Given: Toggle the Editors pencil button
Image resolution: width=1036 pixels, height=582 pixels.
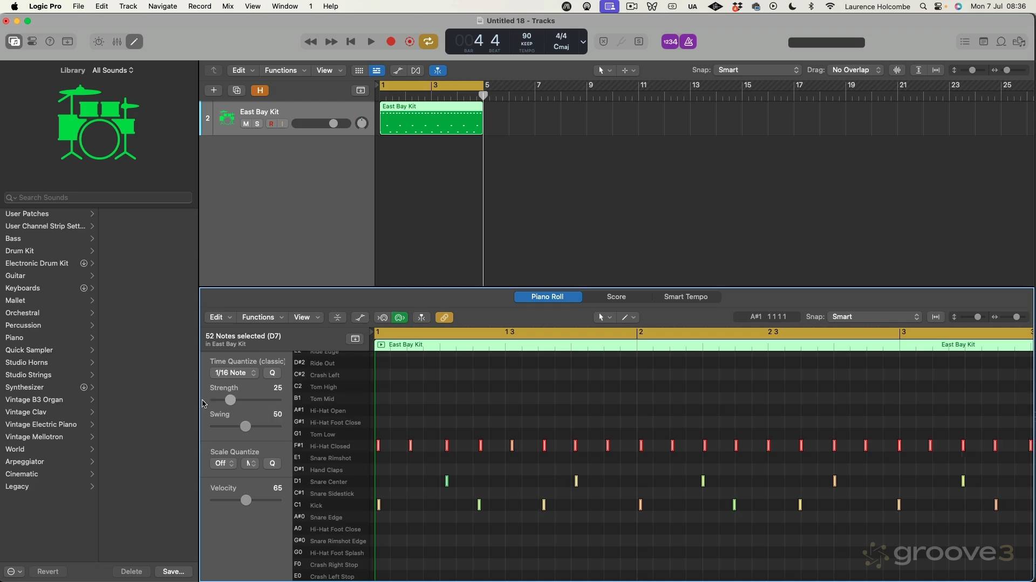Looking at the screenshot, I should pyautogui.click(x=134, y=41).
